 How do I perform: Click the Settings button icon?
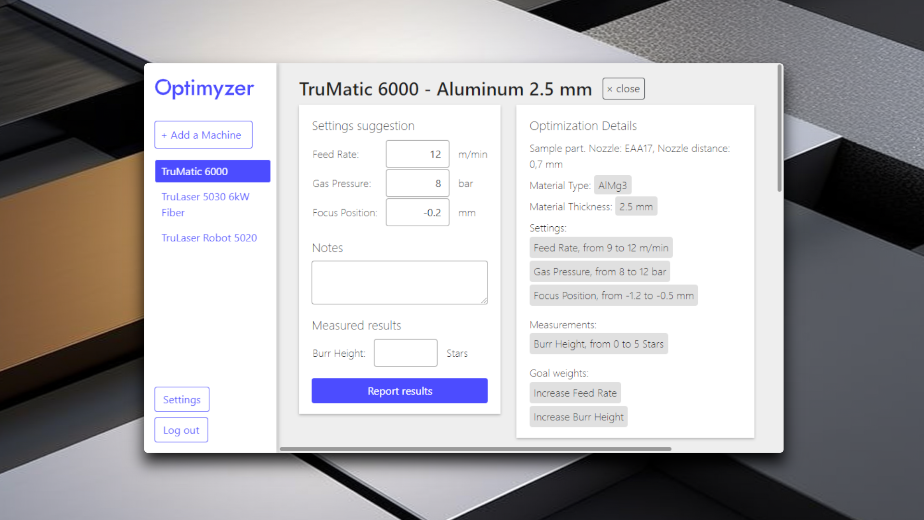coord(182,399)
